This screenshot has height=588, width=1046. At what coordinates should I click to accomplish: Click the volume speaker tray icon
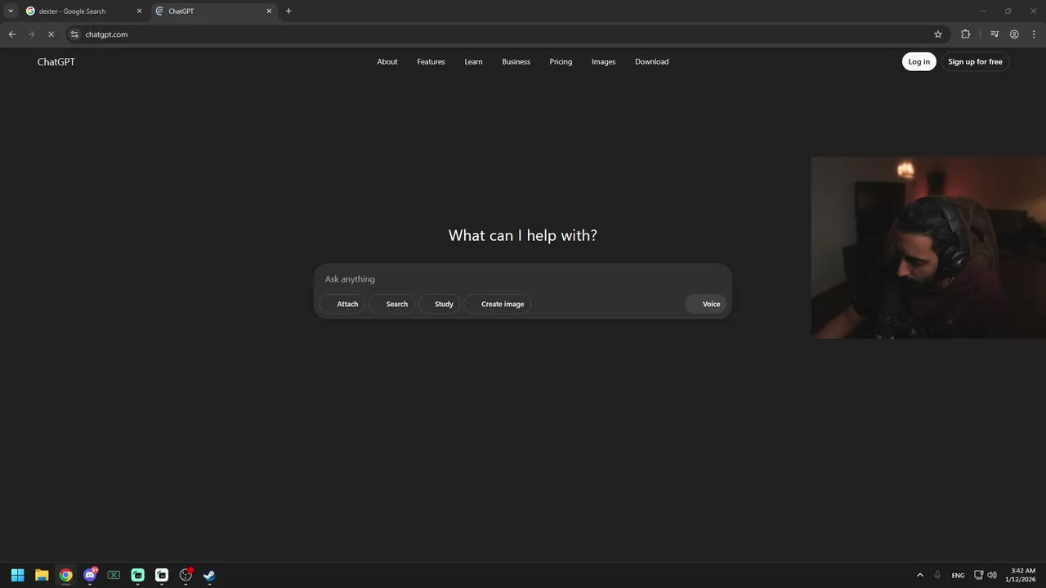pyautogui.click(x=992, y=575)
